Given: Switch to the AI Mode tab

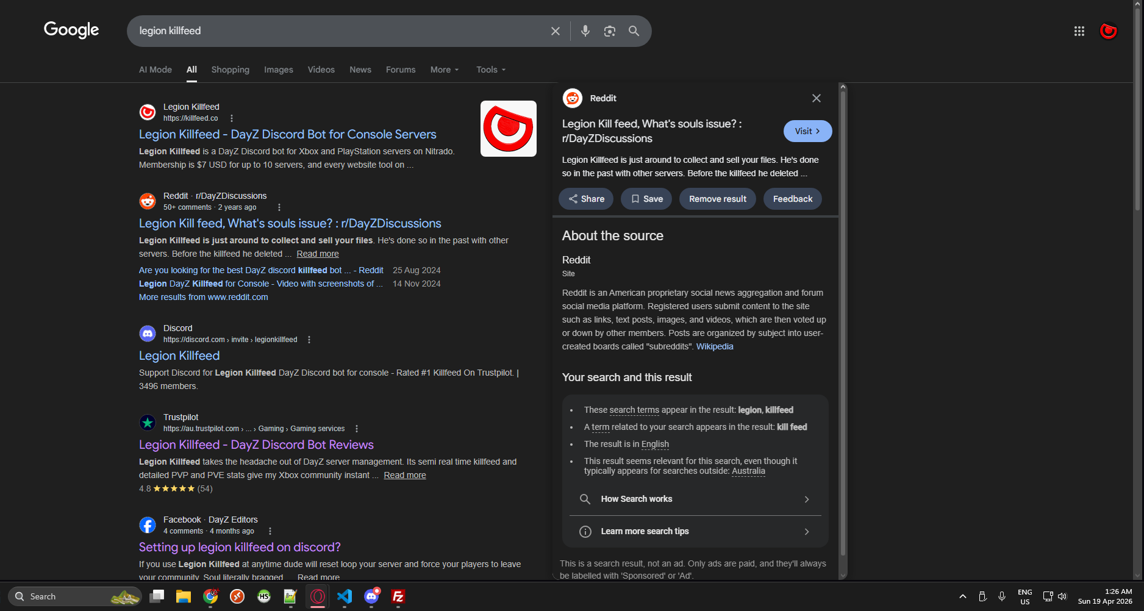Looking at the screenshot, I should (156, 70).
